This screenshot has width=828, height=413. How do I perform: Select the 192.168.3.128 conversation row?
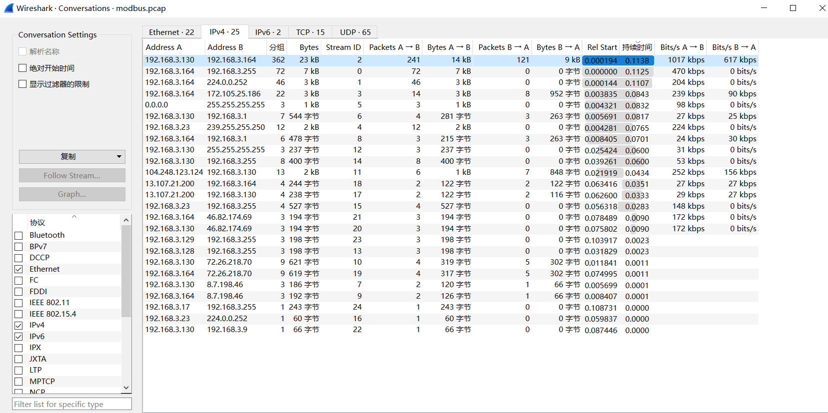point(451,251)
